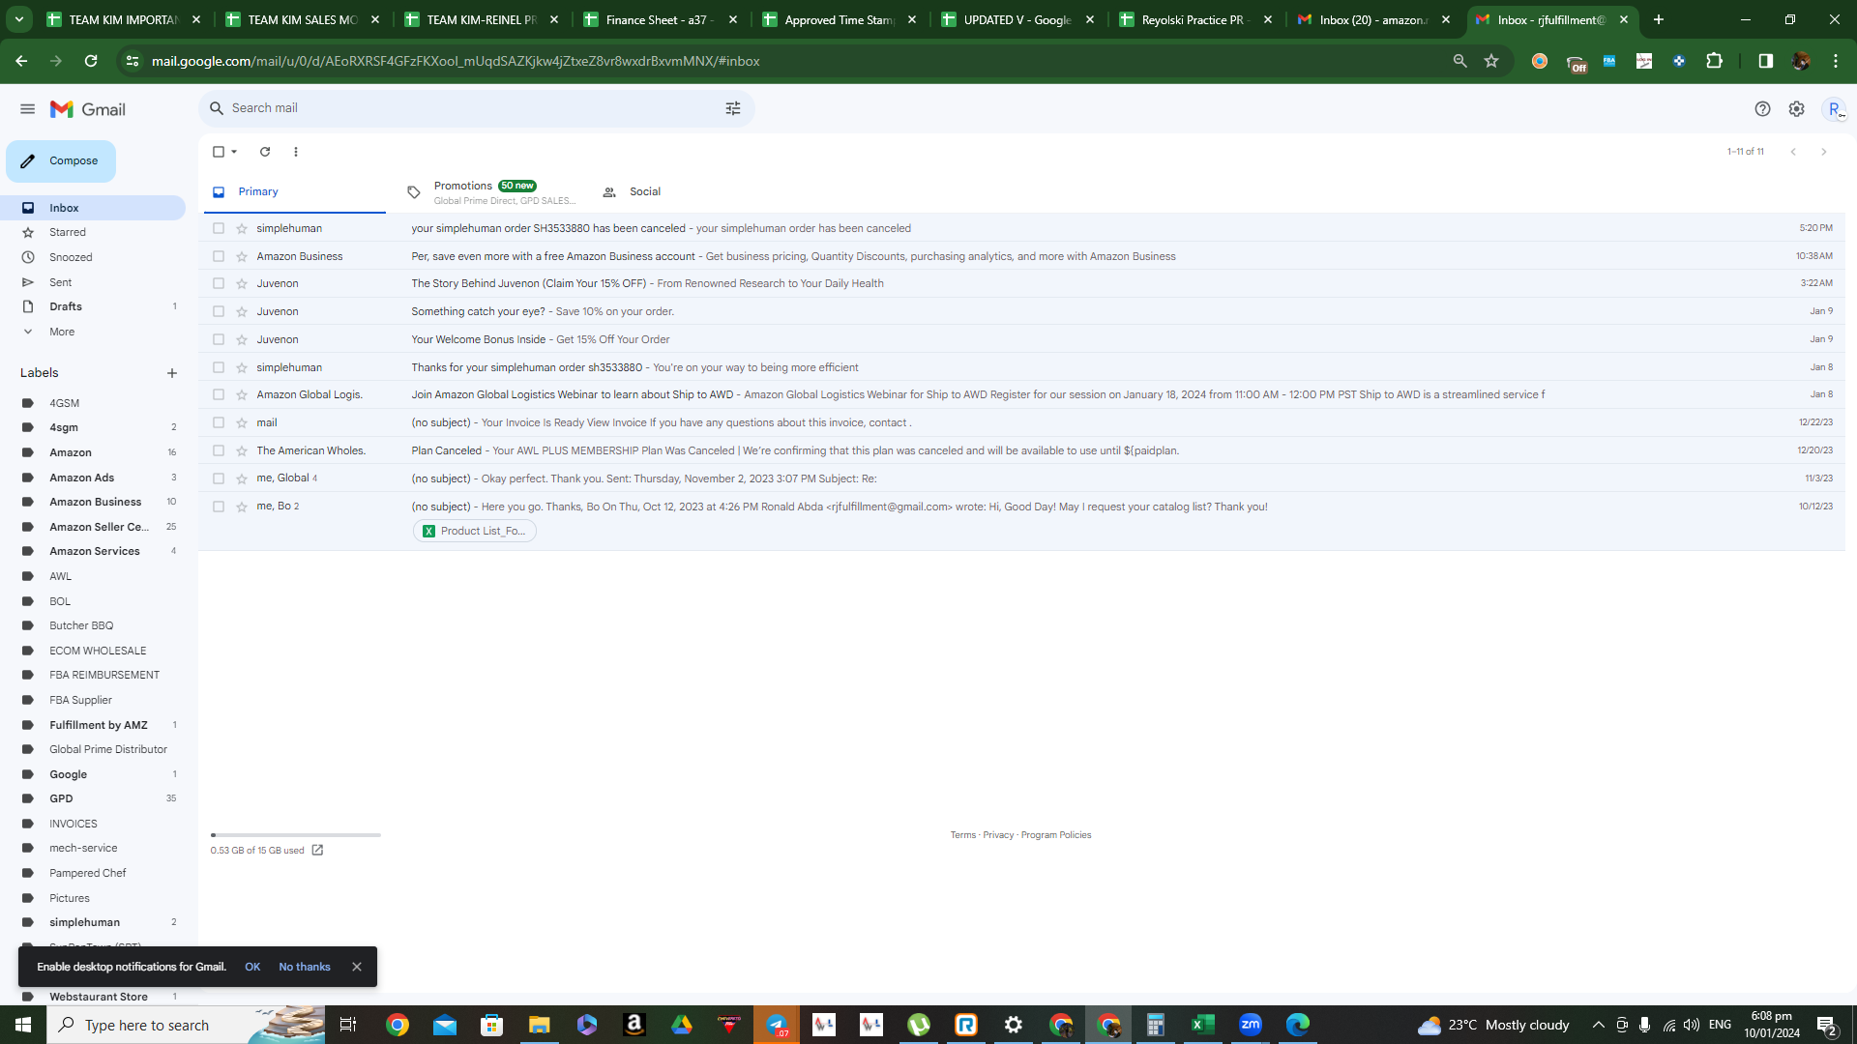Viewport: 1857px width, 1044px height.
Task: Open Google account avatar
Action: [1834, 109]
